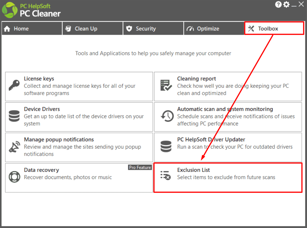Click the Home tab house icon
This screenshot has height=228, width=307.
(7, 28)
